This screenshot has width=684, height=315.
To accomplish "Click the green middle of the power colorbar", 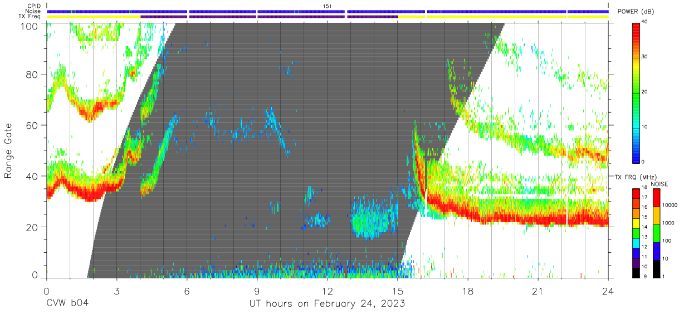I will click(x=637, y=92).
